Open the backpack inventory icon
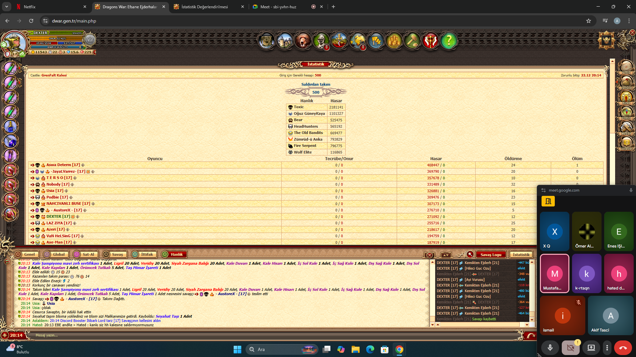 tap(266, 41)
